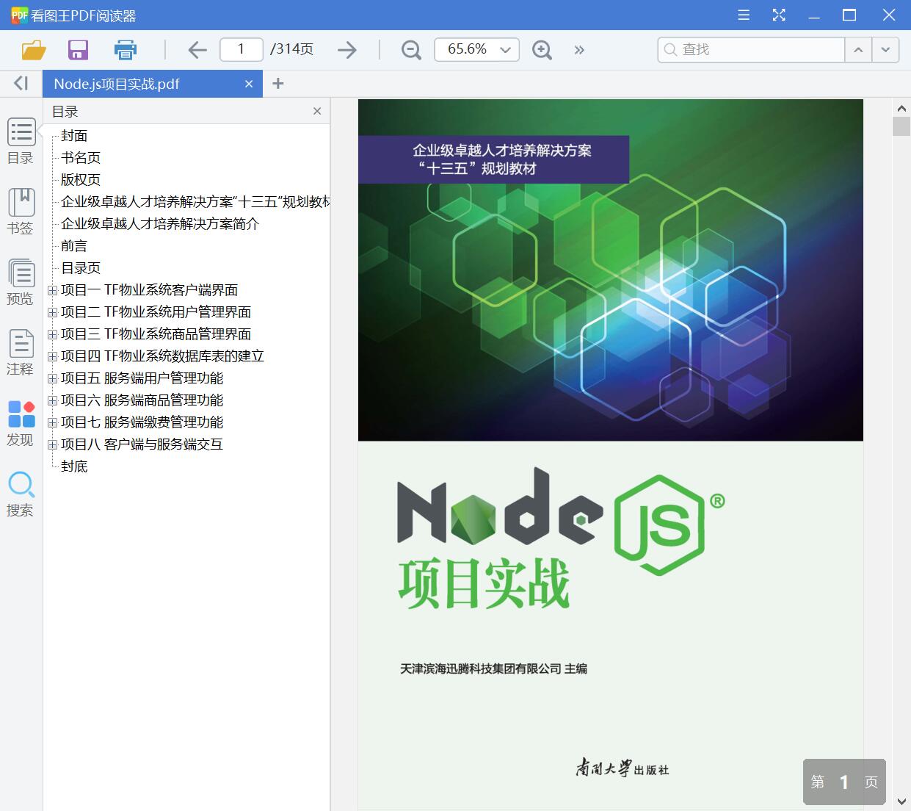The height and width of the screenshot is (811, 911).
Task: Save the document with floppy icon
Action: pyautogui.click(x=78, y=50)
